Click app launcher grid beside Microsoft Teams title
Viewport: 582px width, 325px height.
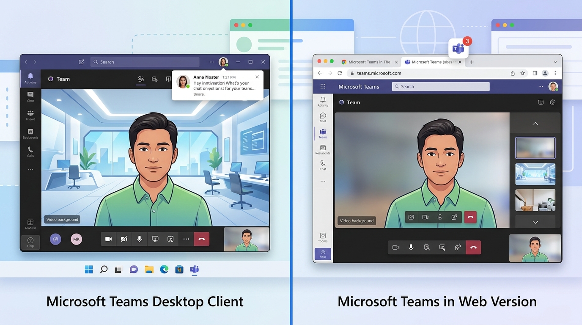323,87
